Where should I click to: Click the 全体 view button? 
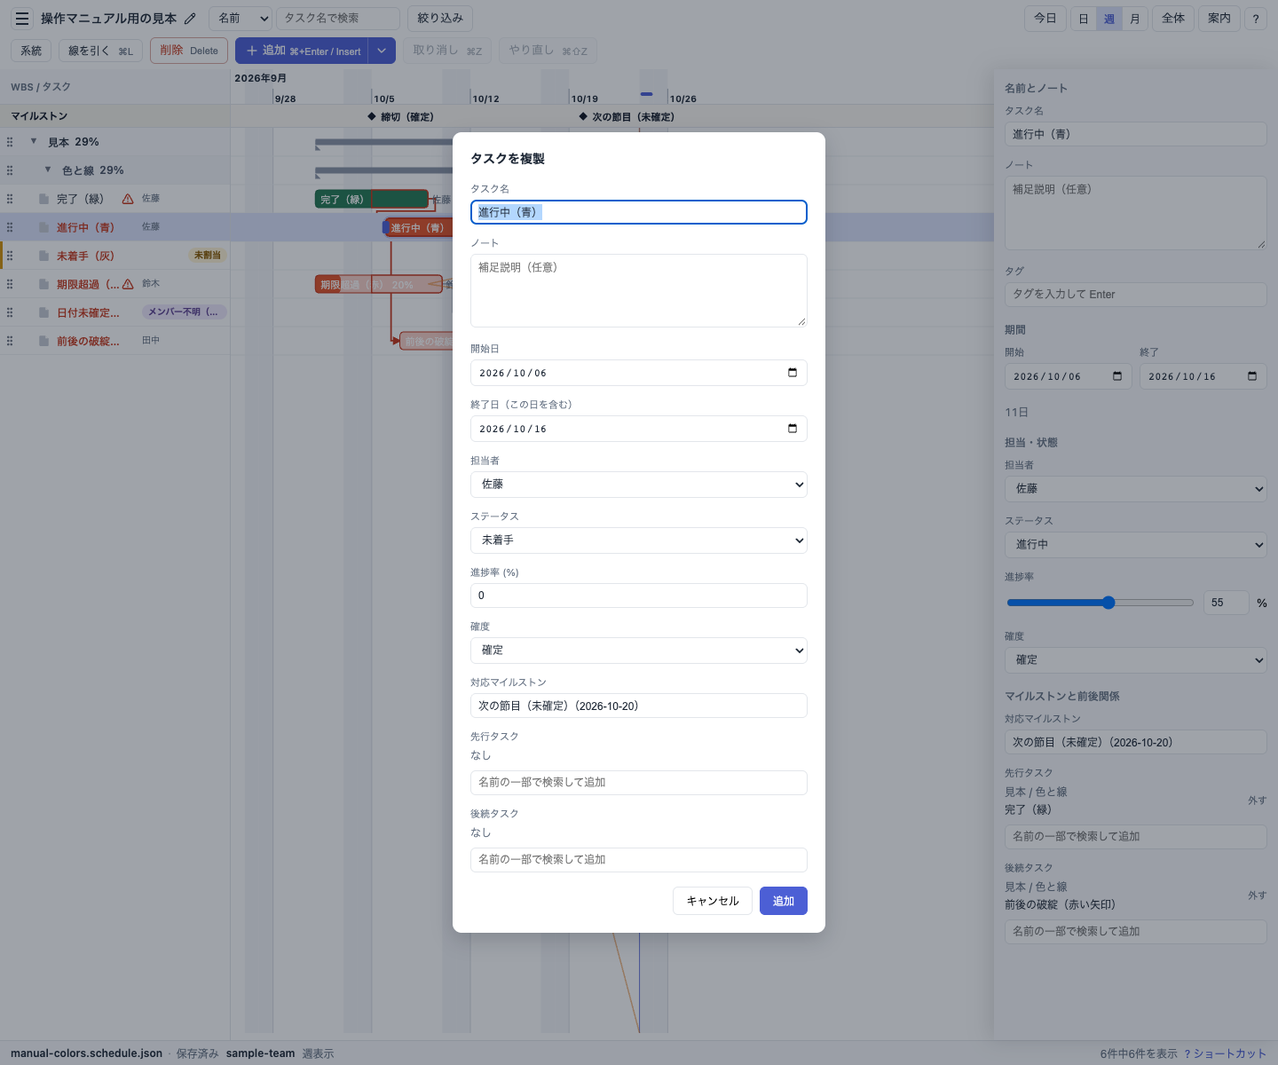[1173, 19]
